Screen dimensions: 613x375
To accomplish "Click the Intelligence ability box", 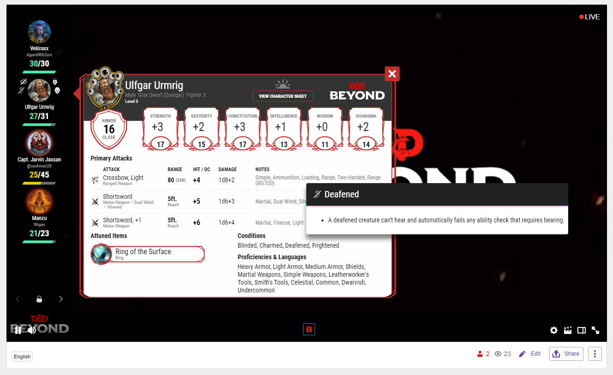I will [x=284, y=129].
